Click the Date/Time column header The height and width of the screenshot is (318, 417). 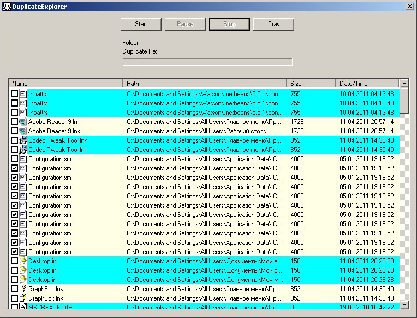click(367, 84)
